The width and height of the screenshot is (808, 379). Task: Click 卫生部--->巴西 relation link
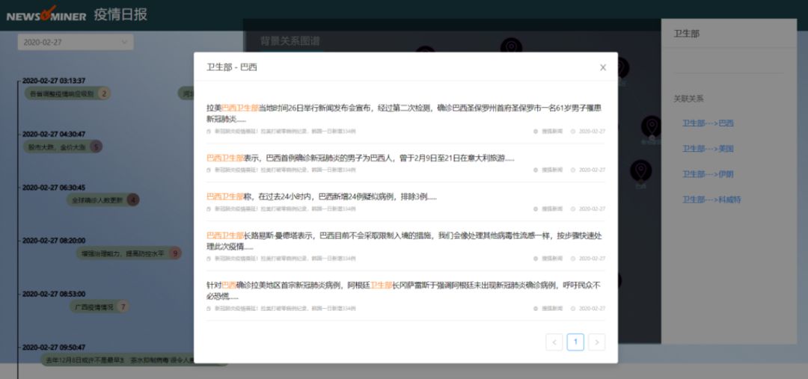click(x=708, y=123)
